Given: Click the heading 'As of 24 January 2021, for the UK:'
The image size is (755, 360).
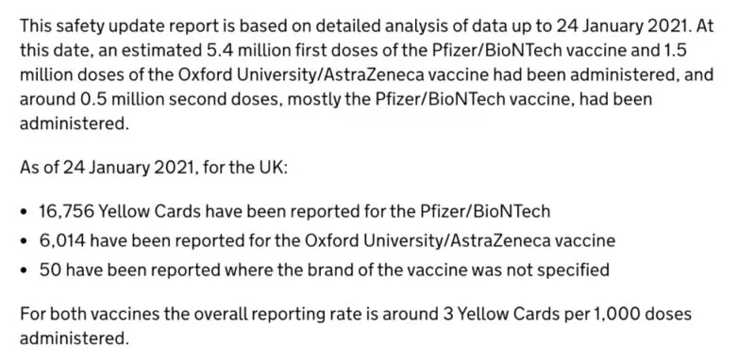Looking at the screenshot, I should coord(154,169).
